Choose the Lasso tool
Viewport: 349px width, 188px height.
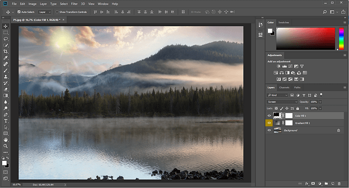[x=6, y=39]
